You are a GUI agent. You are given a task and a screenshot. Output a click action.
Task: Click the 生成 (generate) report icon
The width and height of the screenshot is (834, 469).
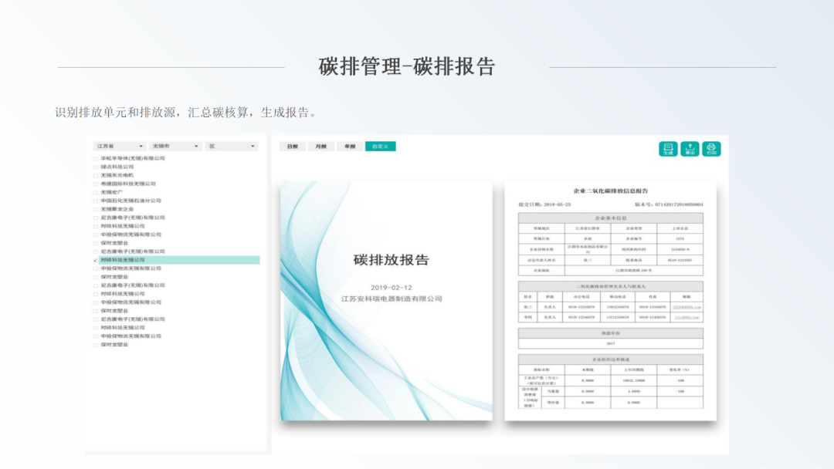(668, 149)
